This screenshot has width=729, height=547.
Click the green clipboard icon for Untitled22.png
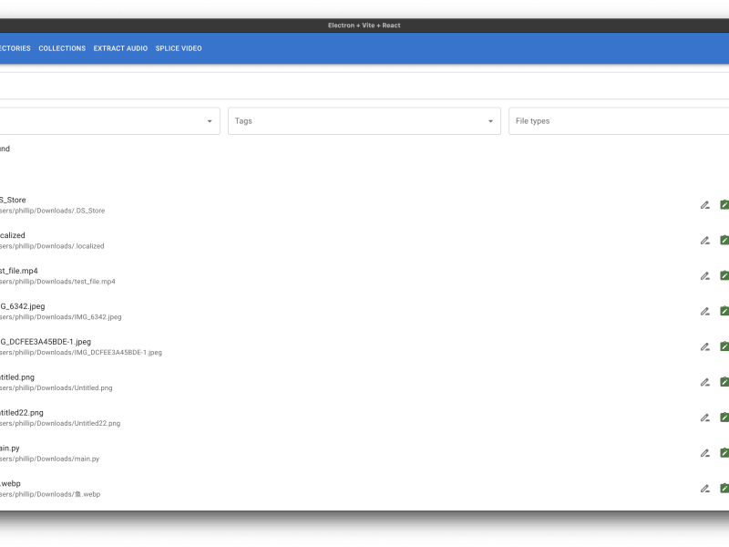coord(724,418)
